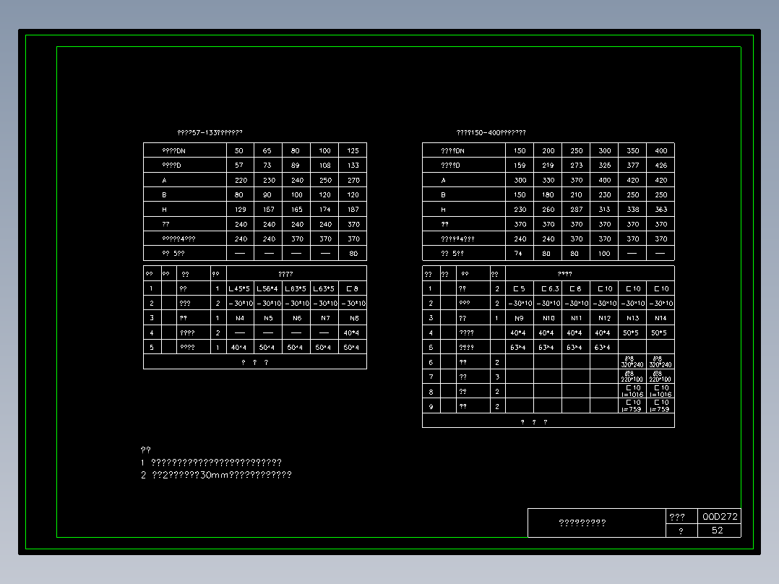
Task: Click the B dimension value 210
Action: (577, 195)
